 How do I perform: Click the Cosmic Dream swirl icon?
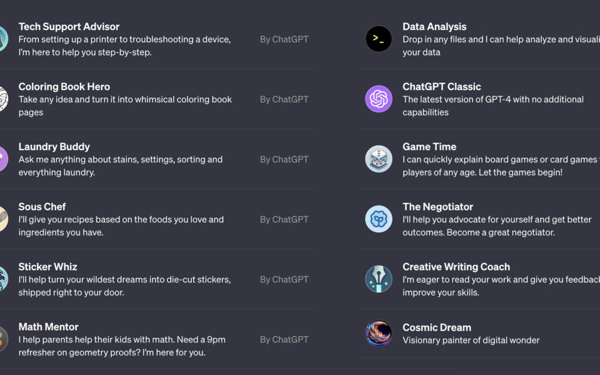tap(378, 333)
